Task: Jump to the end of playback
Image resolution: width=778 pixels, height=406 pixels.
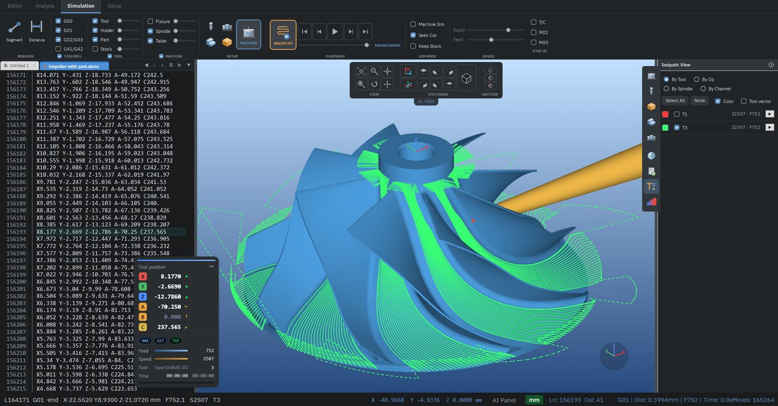Action: (x=365, y=32)
